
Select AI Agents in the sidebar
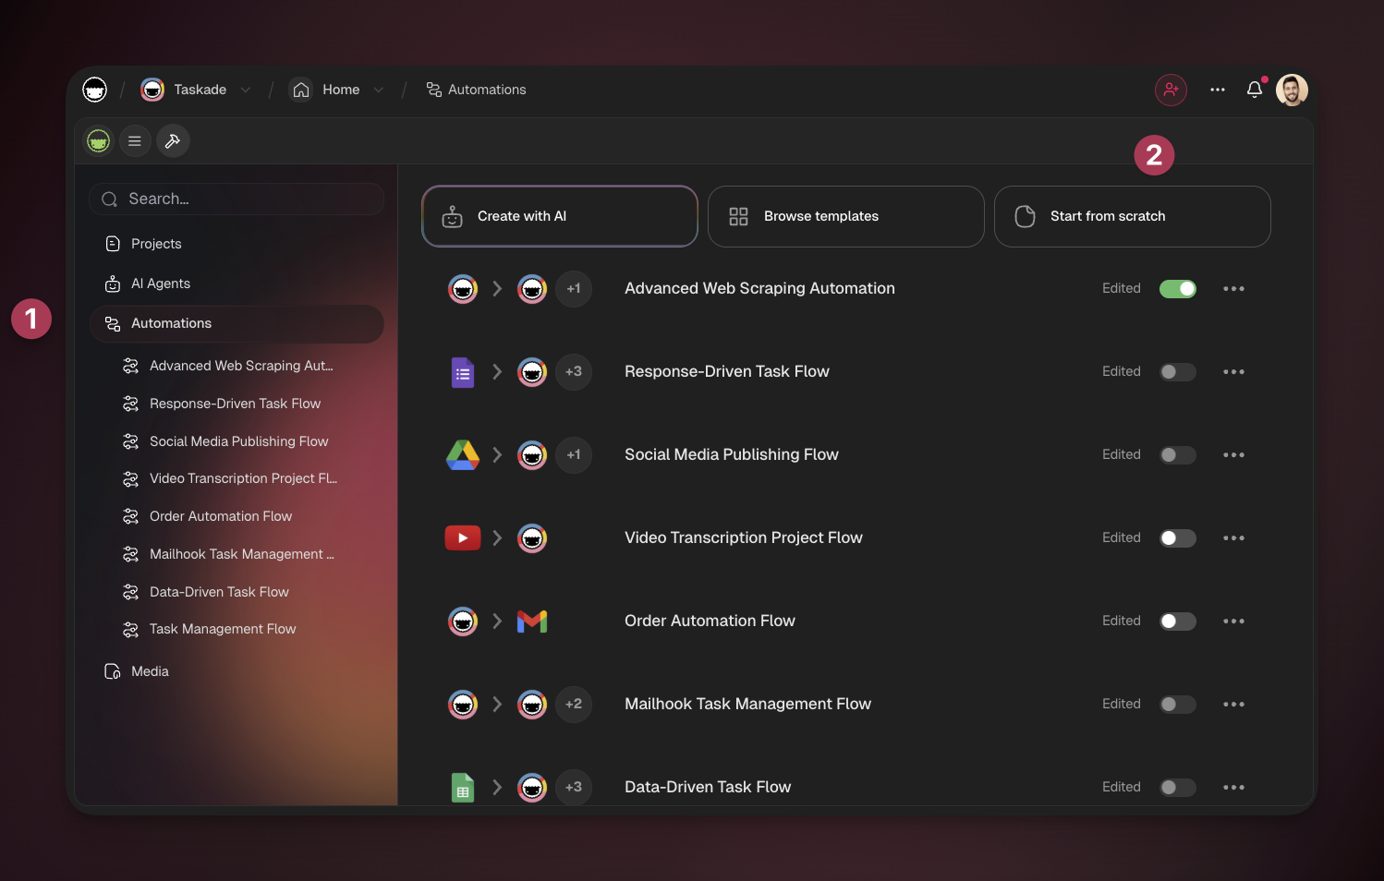coord(161,284)
